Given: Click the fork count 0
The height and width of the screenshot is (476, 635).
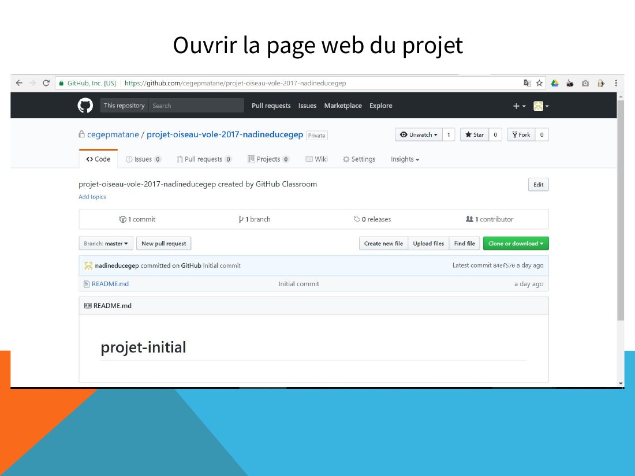Looking at the screenshot, I should click(x=542, y=135).
